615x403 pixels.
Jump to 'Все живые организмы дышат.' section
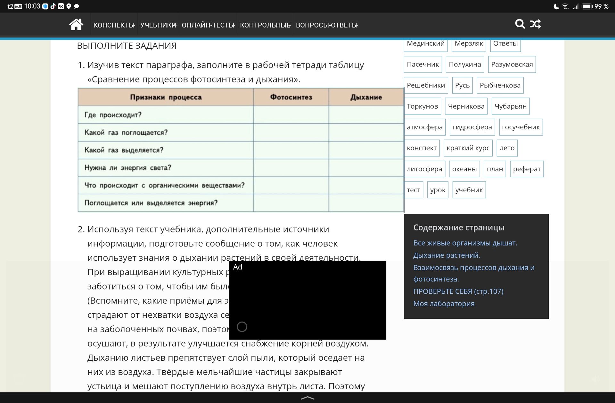coord(465,243)
